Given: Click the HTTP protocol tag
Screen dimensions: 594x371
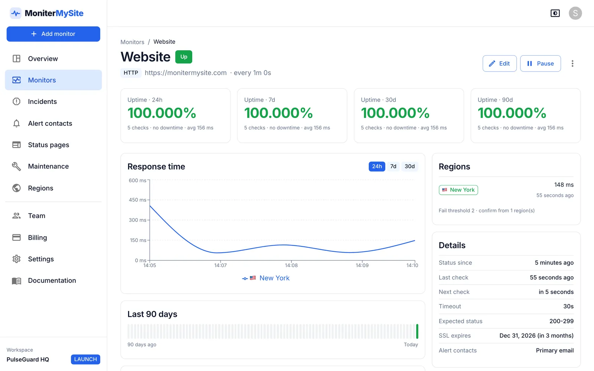Looking at the screenshot, I should click(131, 73).
